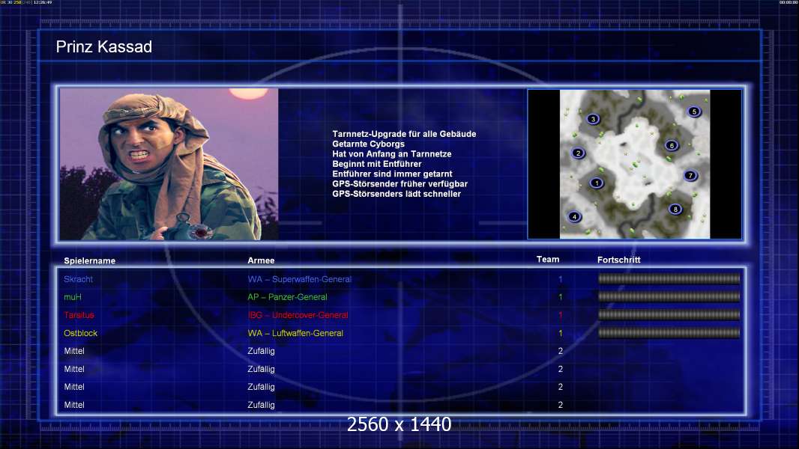Click start position 4 on the minimap
The width and height of the screenshot is (799, 449).
[574, 216]
